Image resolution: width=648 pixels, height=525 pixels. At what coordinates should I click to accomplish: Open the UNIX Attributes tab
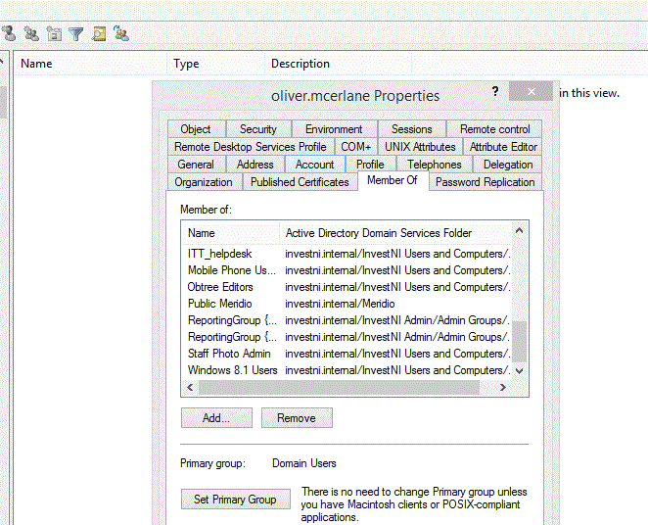click(x=420, y=147)
